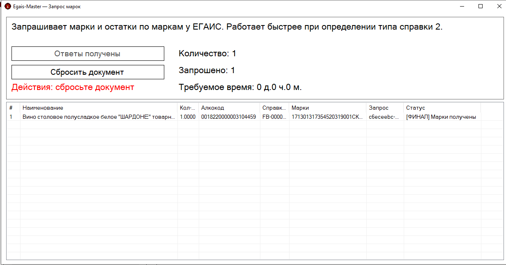Click the quantity cell 1.0000
506x265 pixels.
coord(188,117)
